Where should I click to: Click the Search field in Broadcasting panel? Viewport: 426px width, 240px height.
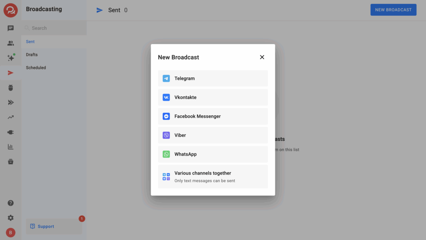(x=54, y=28)
